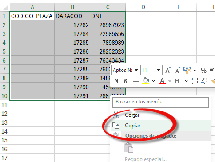The height and width of the screenshot is (162, 215).
Task: Click cell with value 76343434
Action: point(108,60)
